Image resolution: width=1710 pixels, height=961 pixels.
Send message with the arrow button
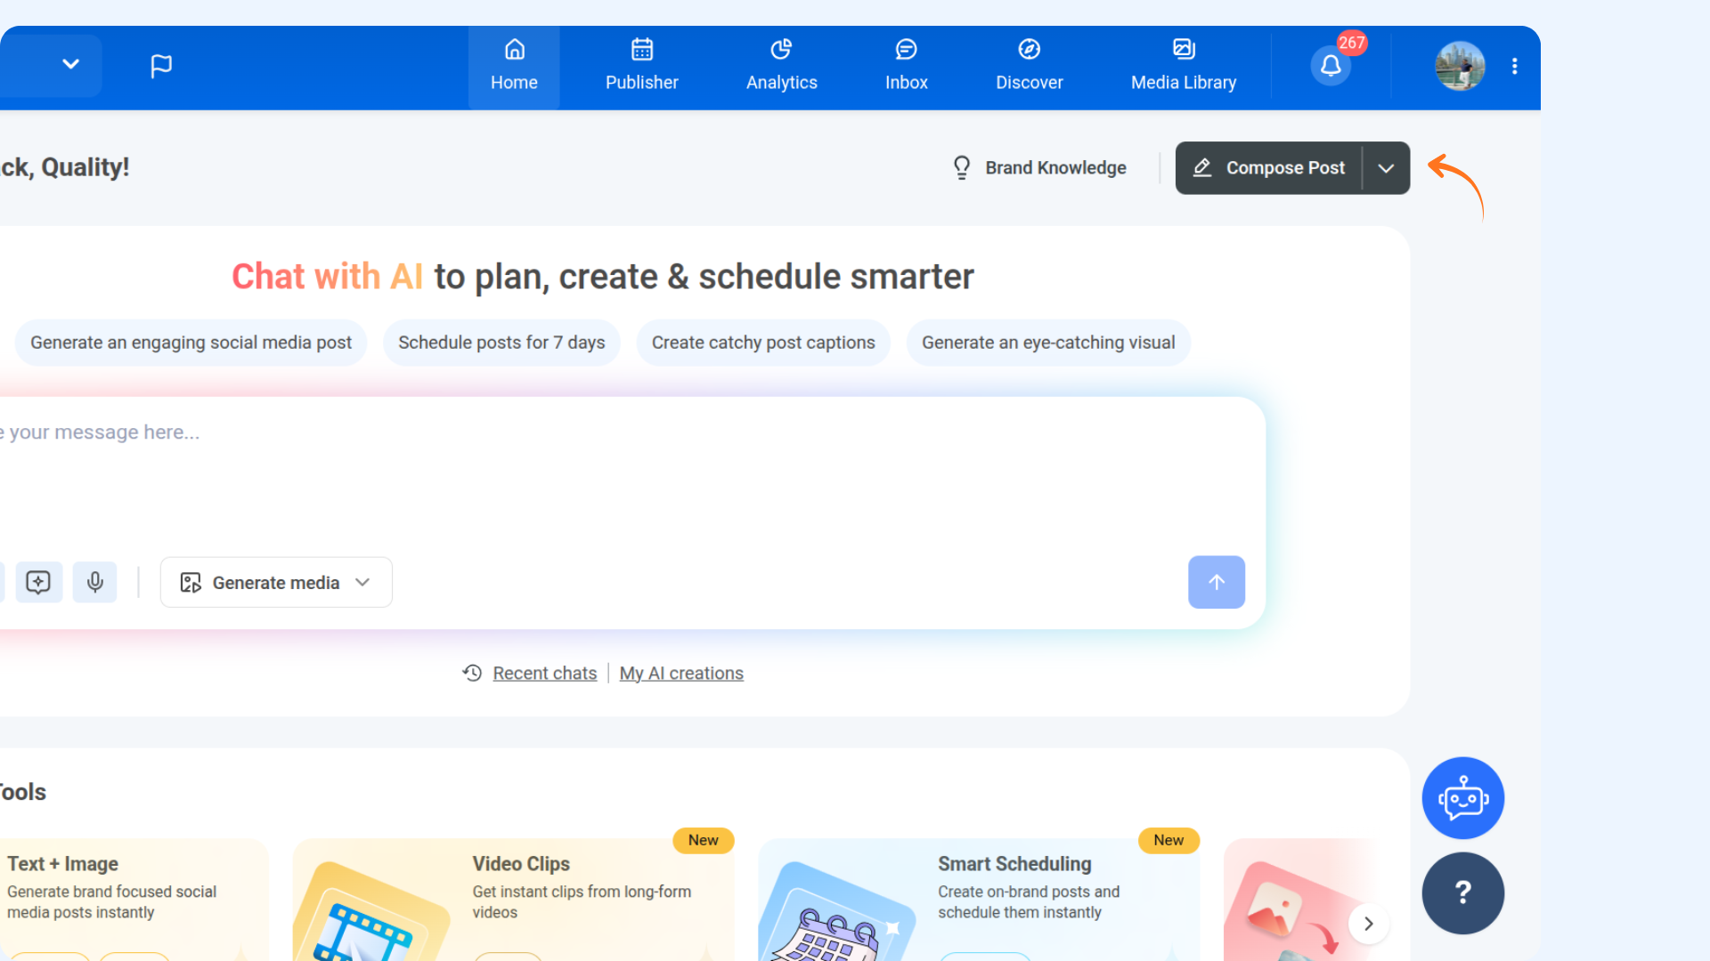tap(1216, 582)
